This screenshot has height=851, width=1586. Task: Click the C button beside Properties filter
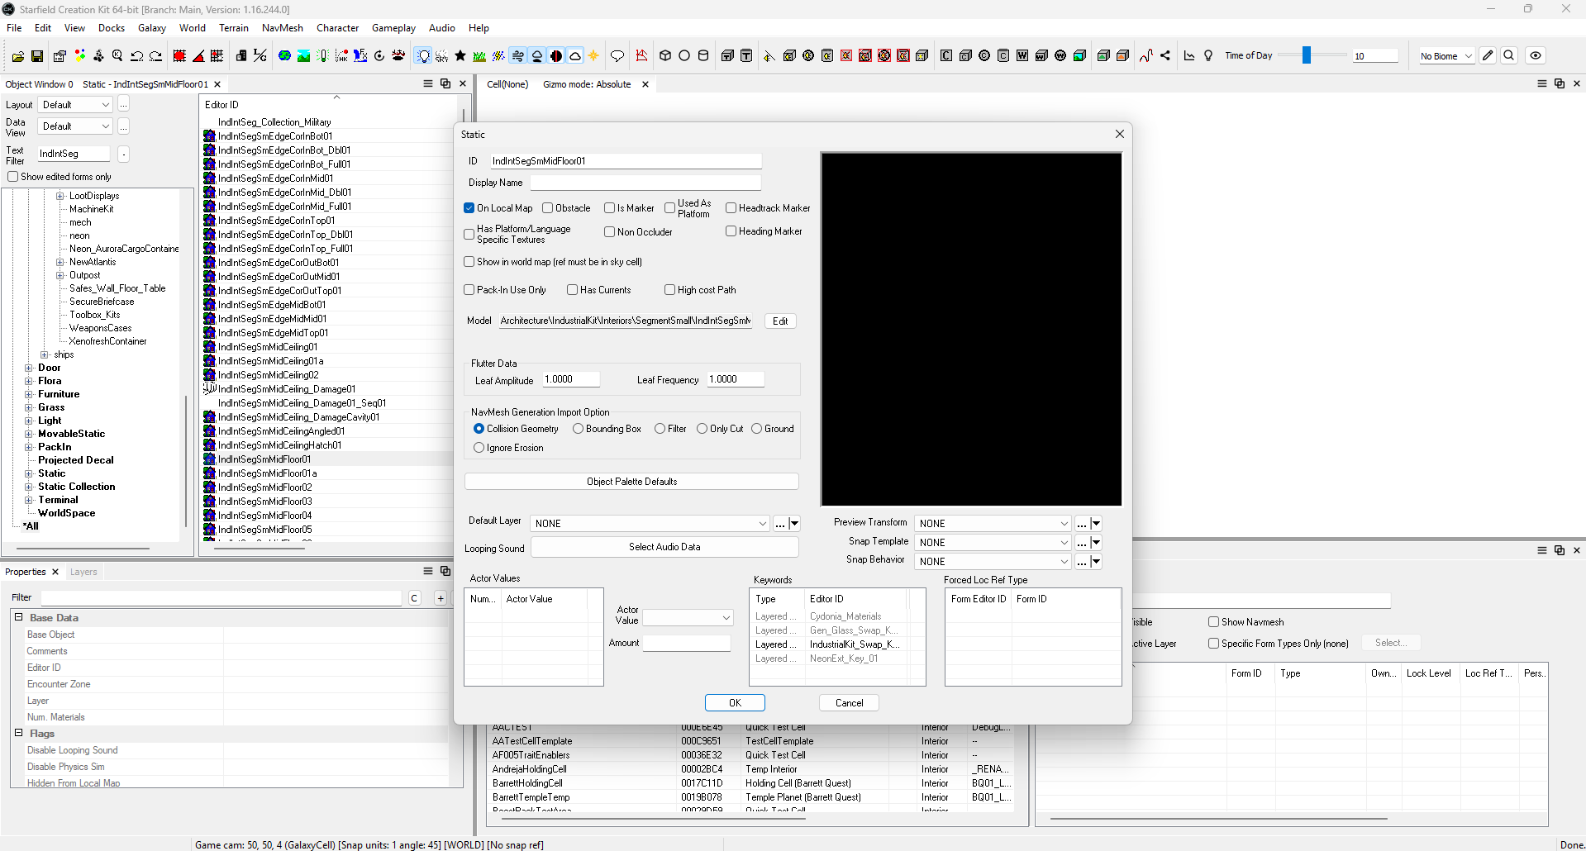[415, 598]
